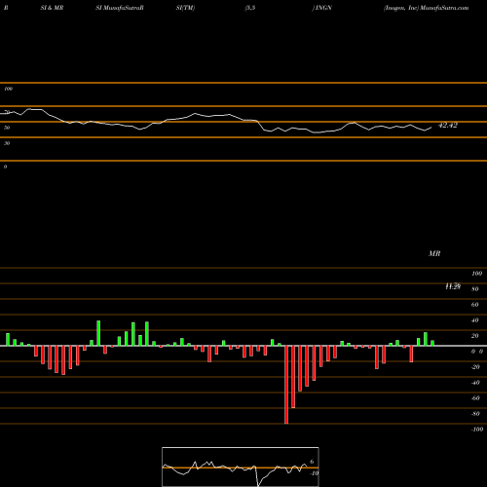Click the 0 level label on RSI chart
This screenshot has height=487, width=487.
5,167
